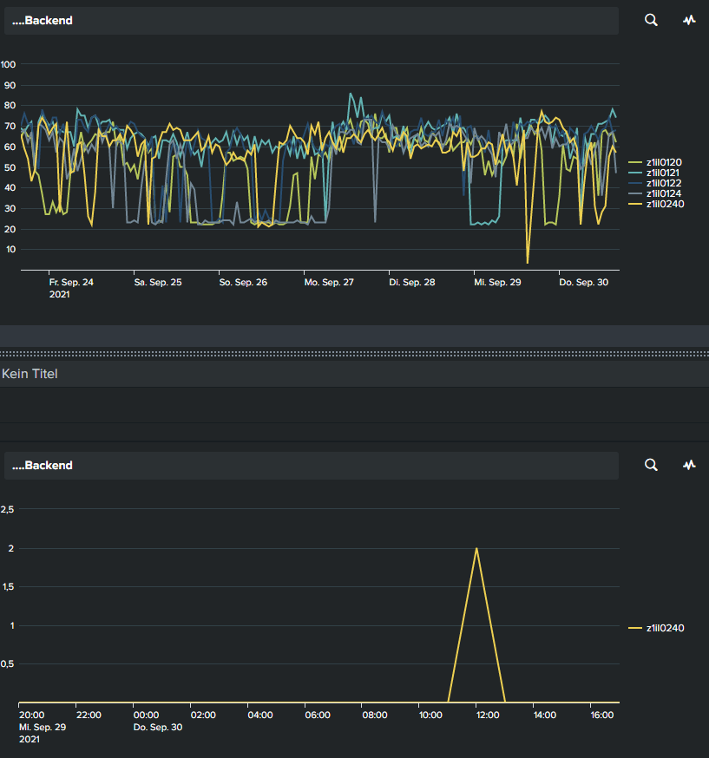
Task: Click 'Mi. Sep. 29' label in top chart
Action: click(x=497, y=283)
